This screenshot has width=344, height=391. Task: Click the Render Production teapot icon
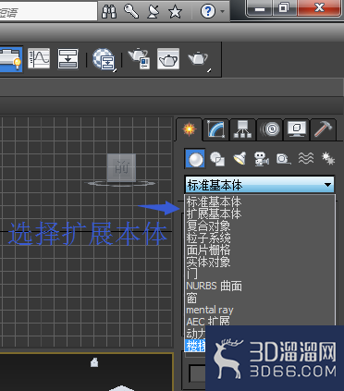(x=199, y=59)
